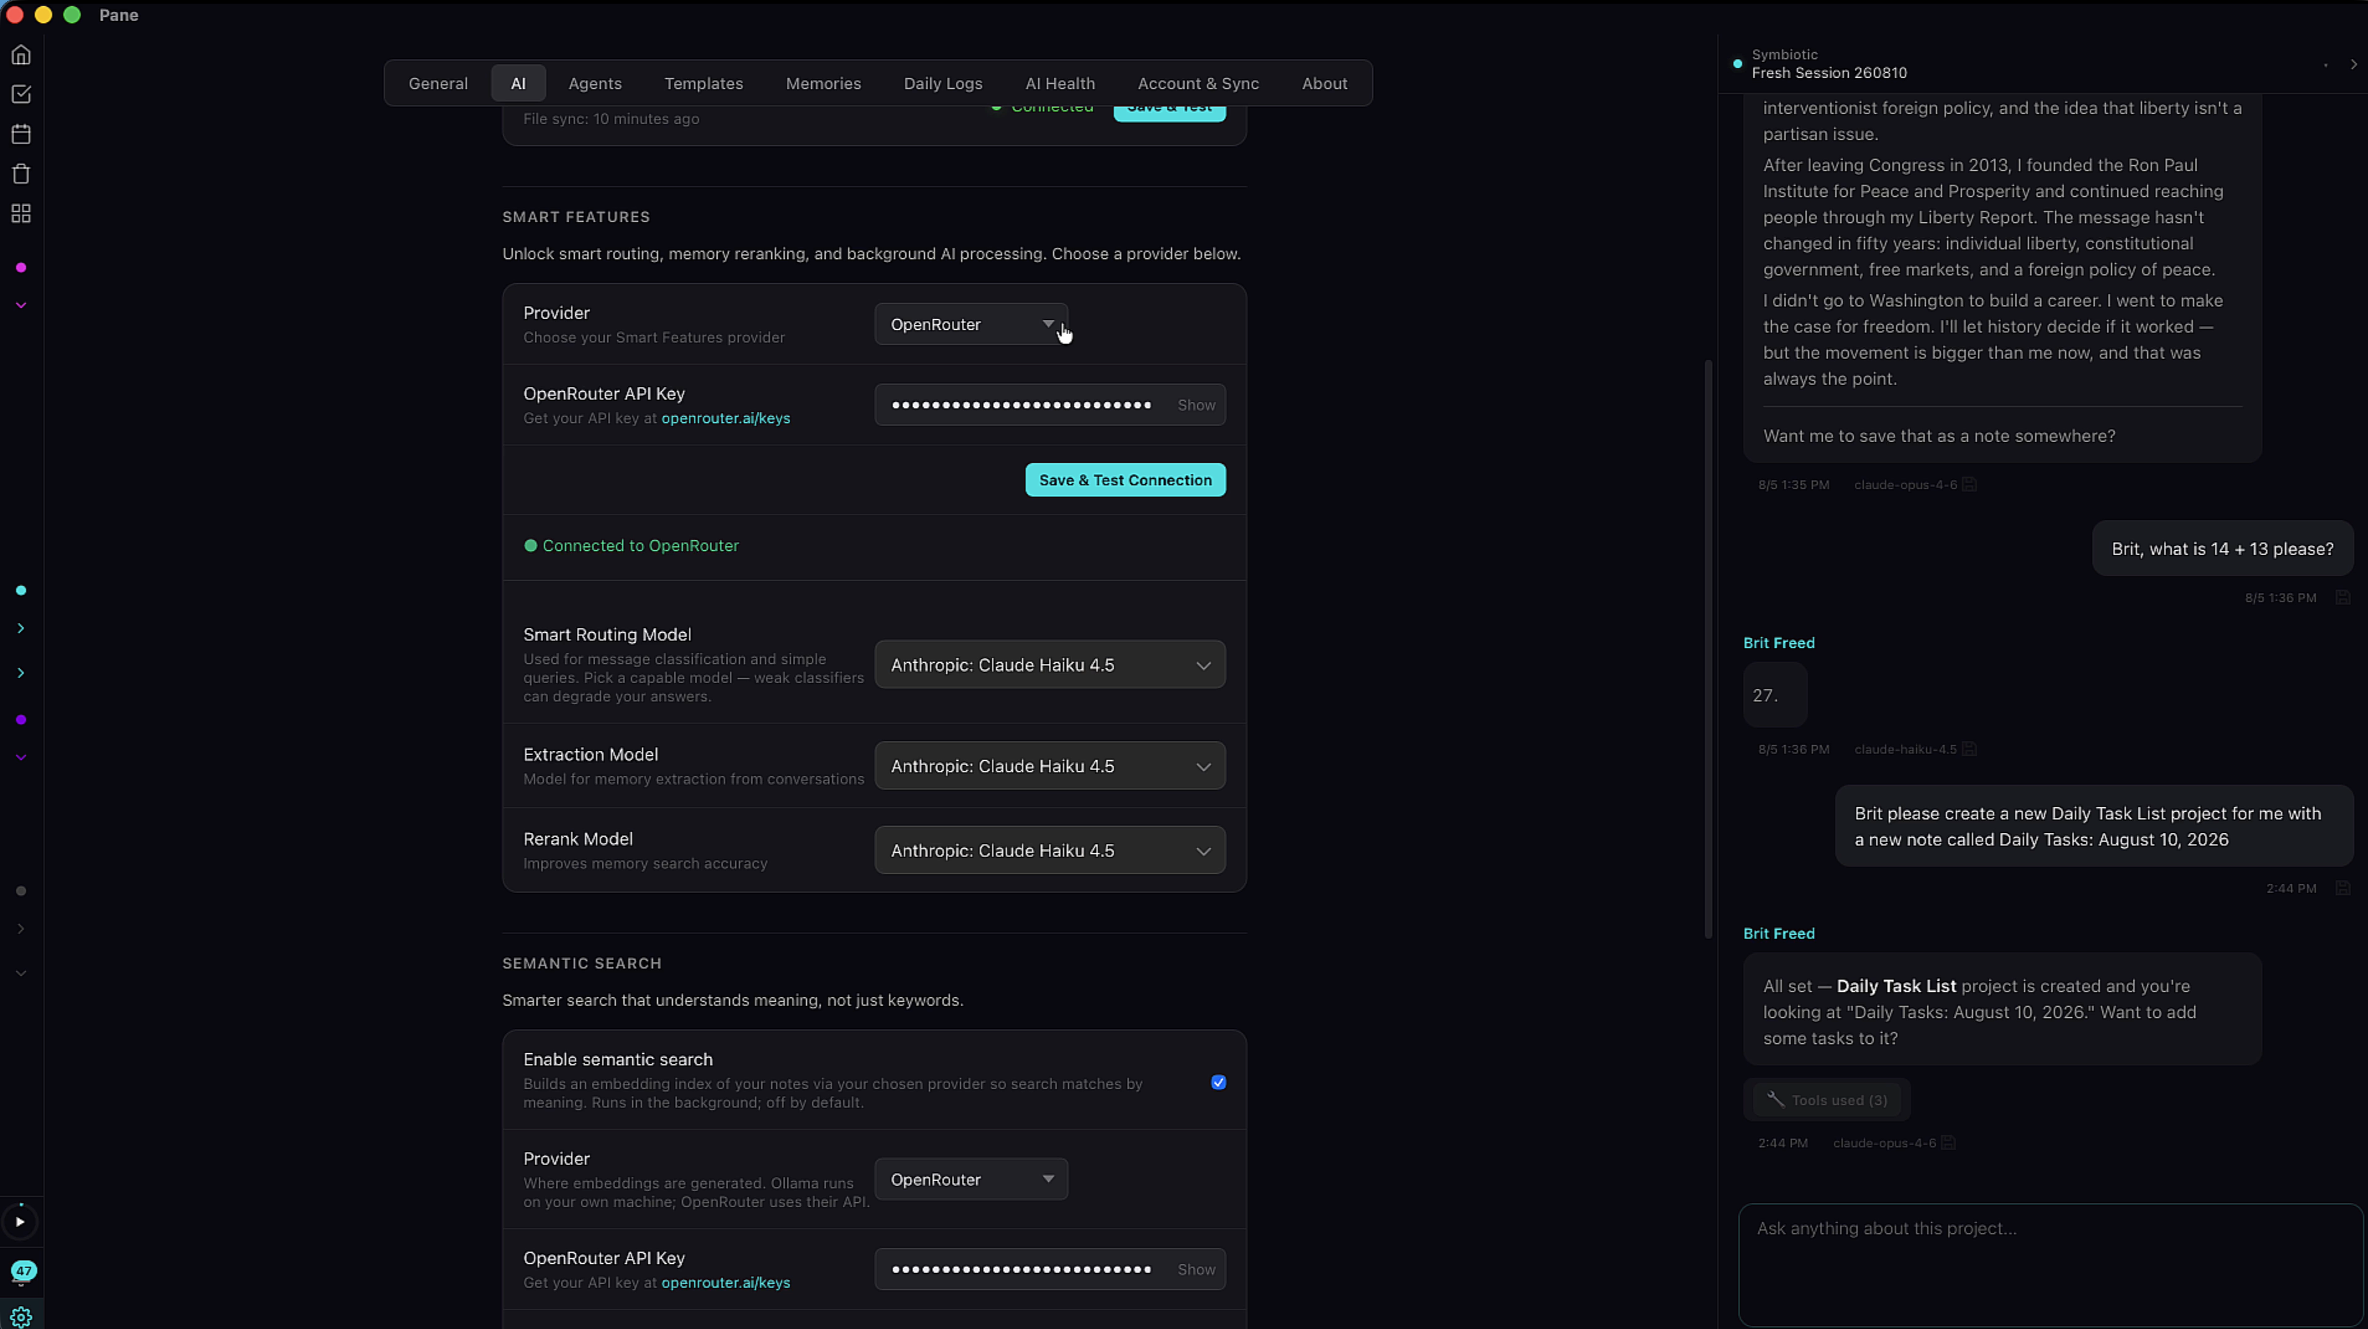Click the Settings gear icon
Screen dimensions: 2368x1329
[x=21, y=1316]
